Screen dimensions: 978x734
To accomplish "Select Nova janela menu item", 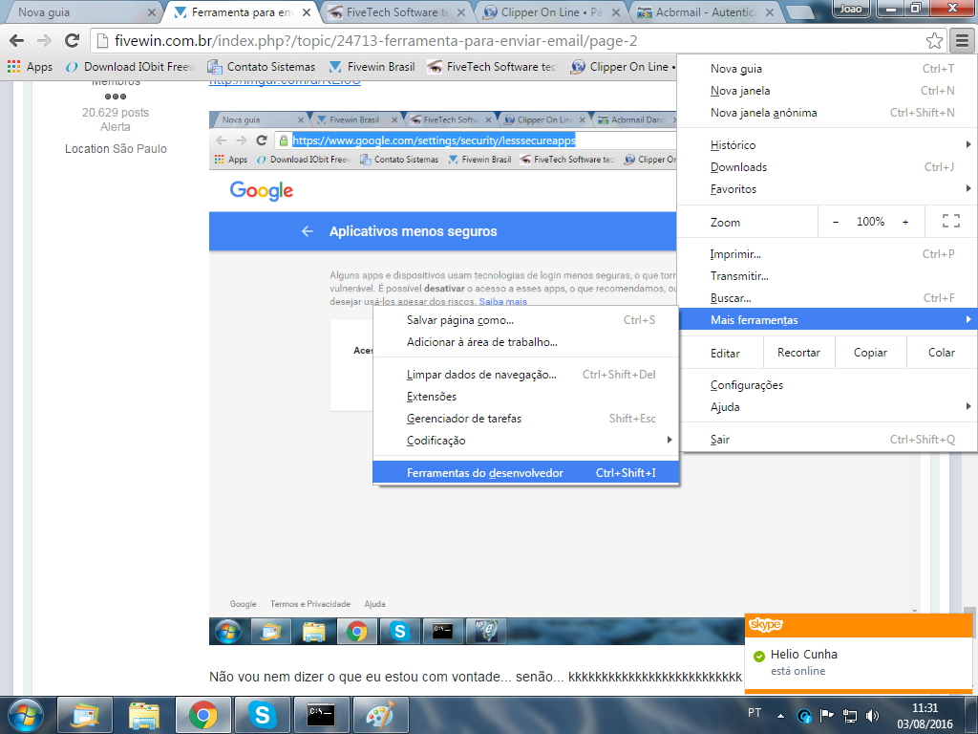I will pos(827,91).
